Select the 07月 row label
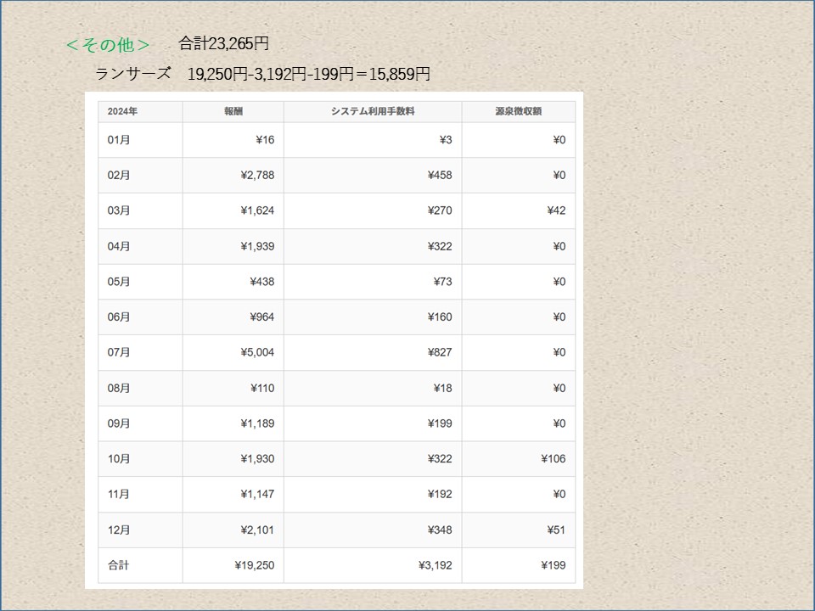 [119, 352]
